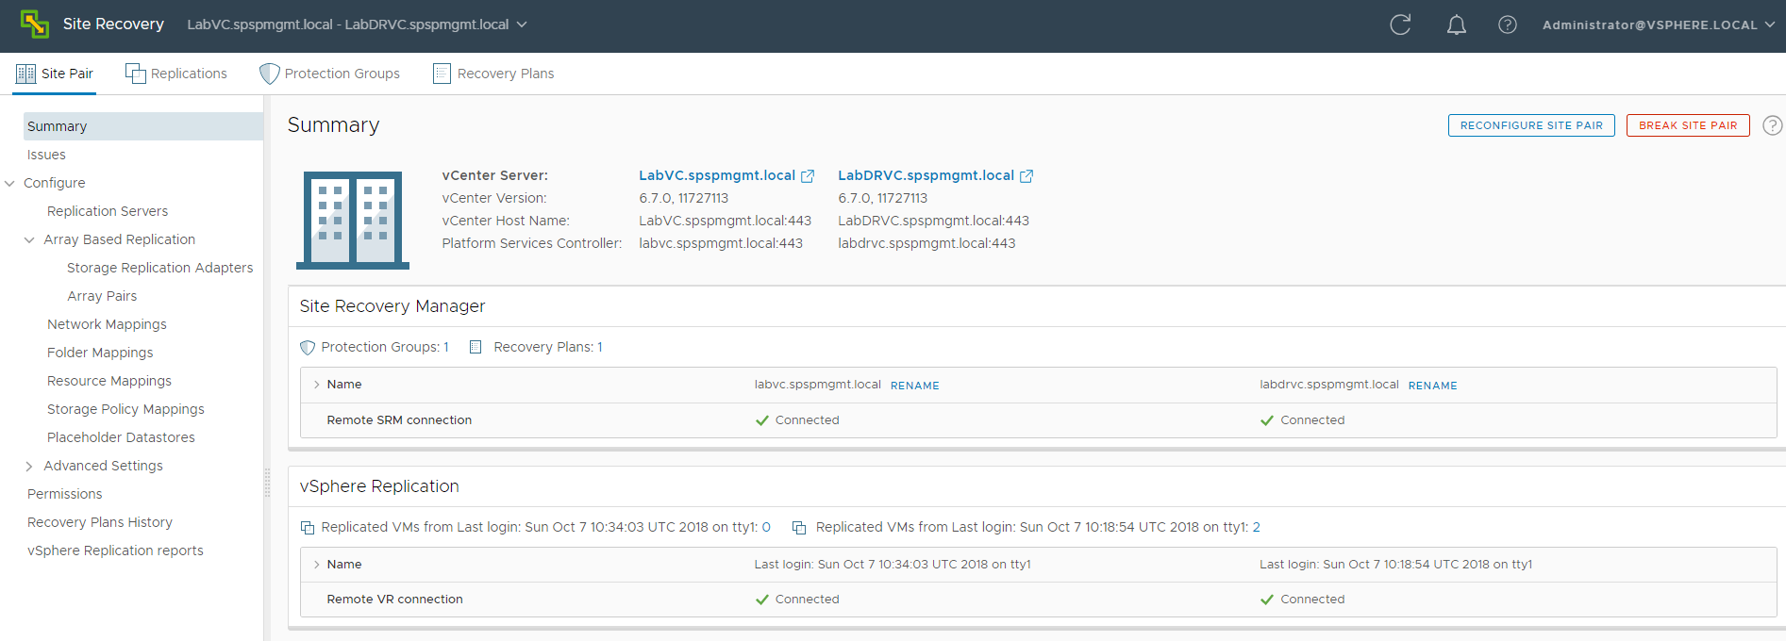Viewport: 1786px width, 641px height.
Task: Click the site pair buildings image
Action: [x=353, y=221]
